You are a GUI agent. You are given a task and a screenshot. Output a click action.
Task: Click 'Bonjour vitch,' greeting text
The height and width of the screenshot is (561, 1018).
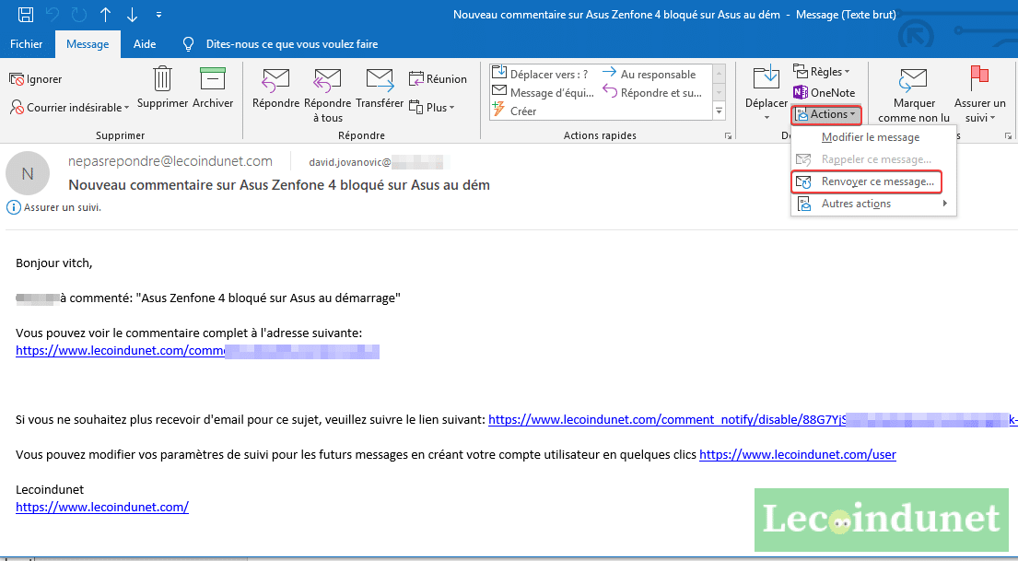coord(53,263)
